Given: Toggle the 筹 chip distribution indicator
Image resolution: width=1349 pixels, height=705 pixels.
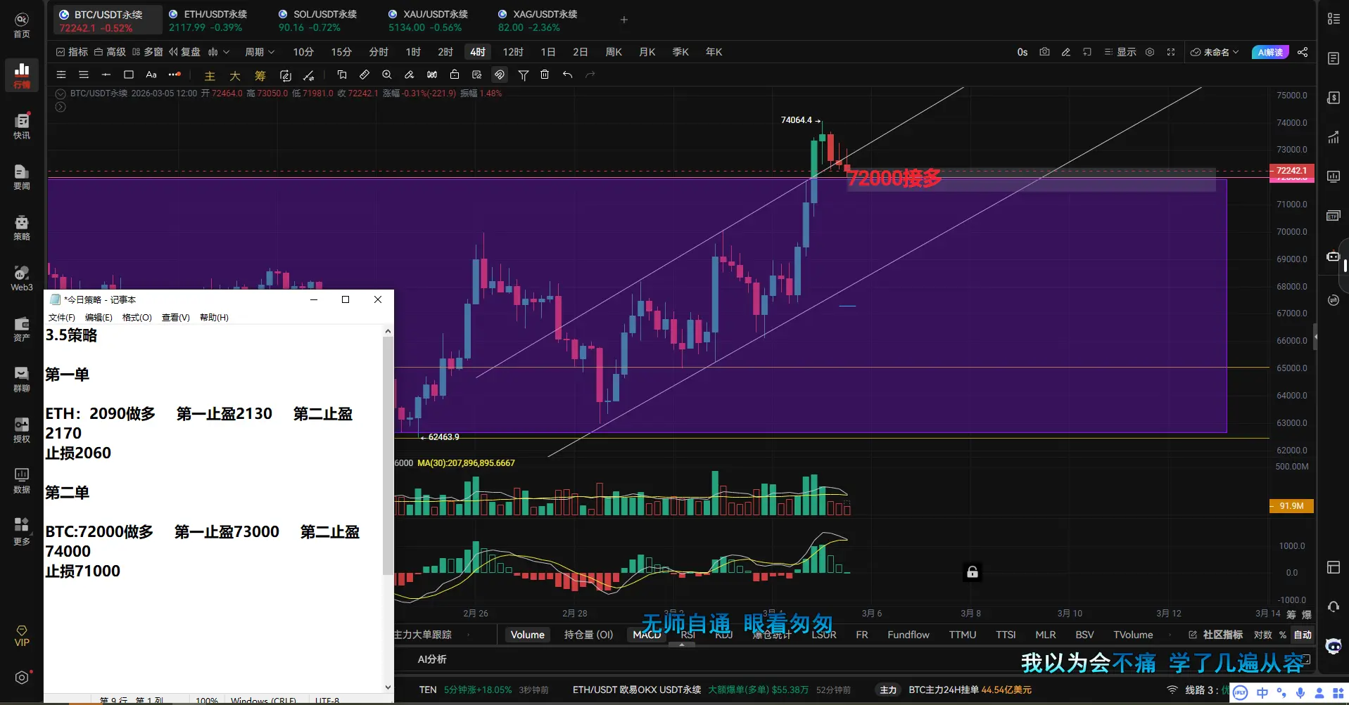Looking at the screenshot, I should pos(260,76).
